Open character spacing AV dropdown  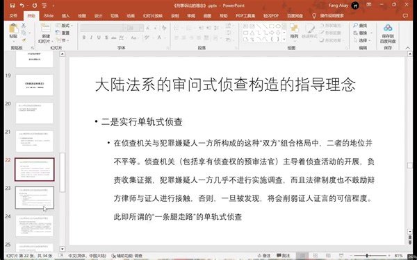(x=124, y=37)
